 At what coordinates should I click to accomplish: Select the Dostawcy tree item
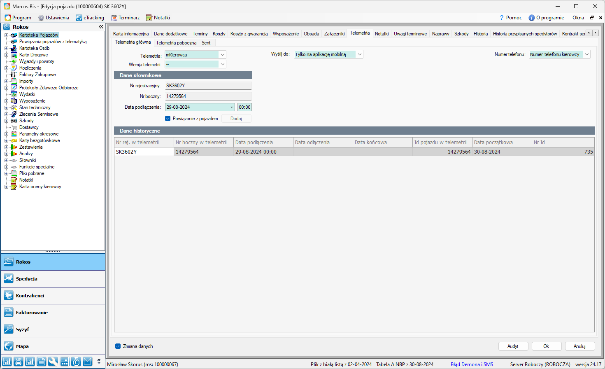coord(29,127)
